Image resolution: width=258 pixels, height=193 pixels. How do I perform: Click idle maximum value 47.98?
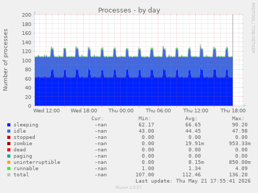240,131
